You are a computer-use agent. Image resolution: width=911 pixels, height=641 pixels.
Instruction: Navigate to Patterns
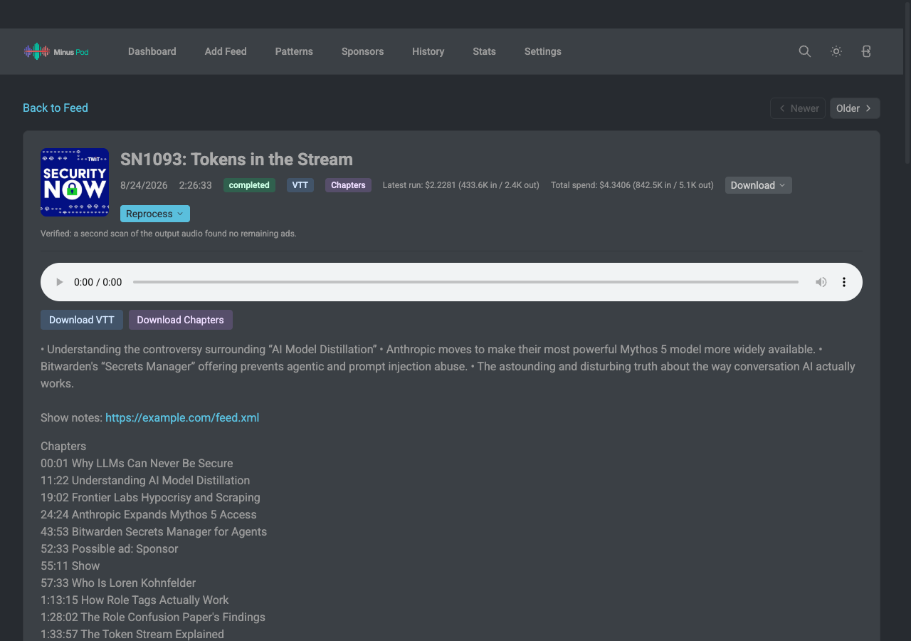coord(294,51)
